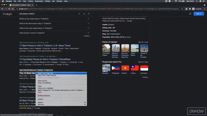The width and height of the screenshot is (207, 116).
Task: Click View 15+ more for Points of interest
Action: (143, 42)
